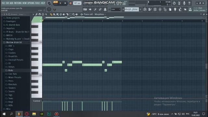Open the Mixer window icon
Image resolution: width=208 pixels, height=117 pixels.
(x=160, y=9)
